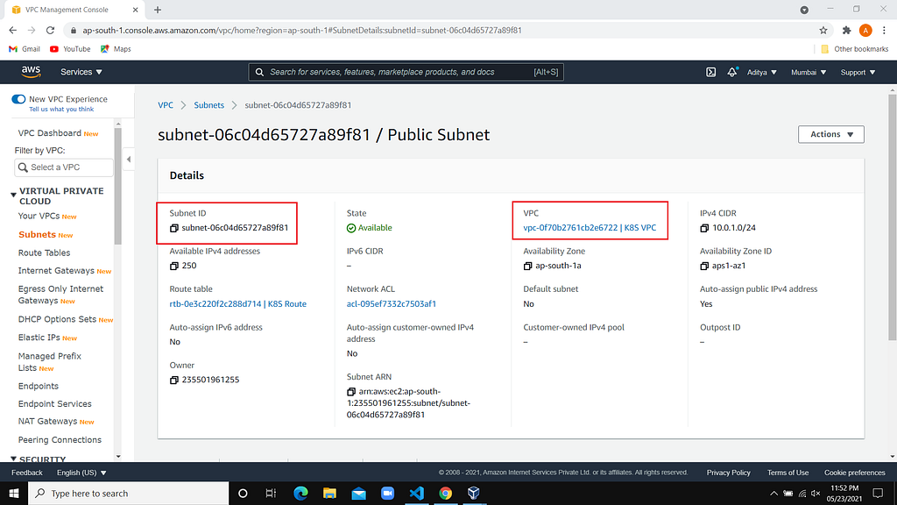Collapse Virtual Private Cloud section

[13, 196]
